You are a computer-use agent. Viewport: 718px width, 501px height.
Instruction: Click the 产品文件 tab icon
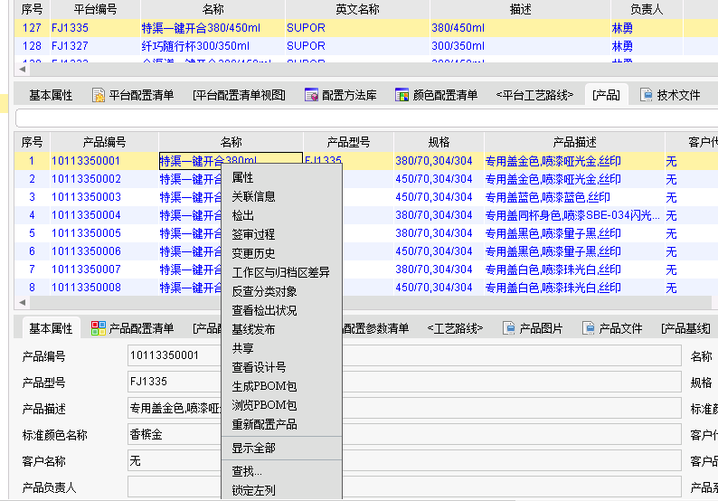click(x=589, y=328)
